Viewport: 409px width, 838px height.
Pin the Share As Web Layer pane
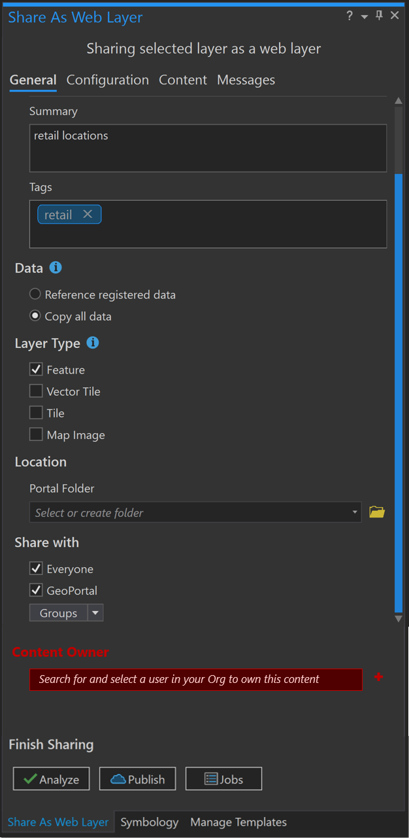click(x=380, y=16)
